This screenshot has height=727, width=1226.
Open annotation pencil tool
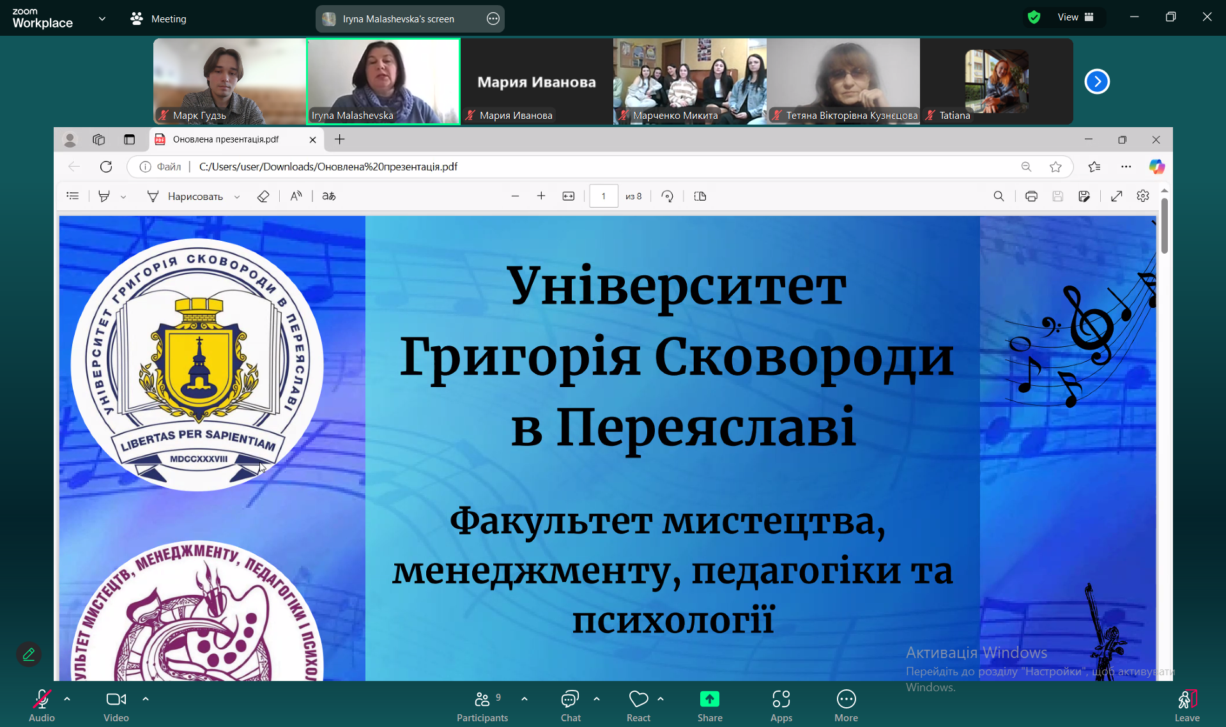tap(29, 654)
